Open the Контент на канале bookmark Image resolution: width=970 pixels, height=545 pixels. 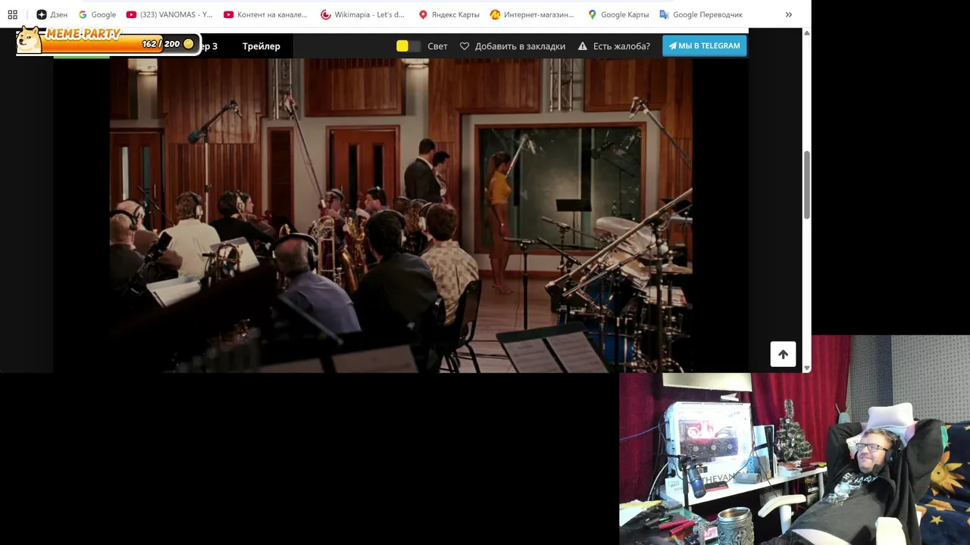(266, 14)
